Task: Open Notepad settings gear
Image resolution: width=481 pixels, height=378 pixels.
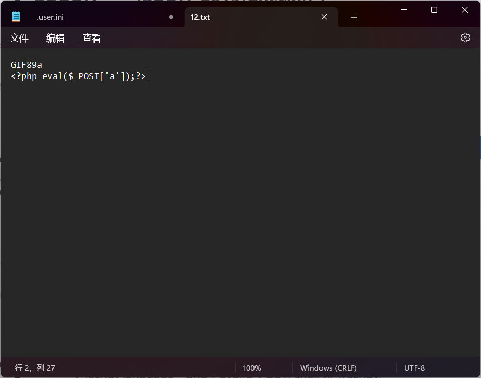Action: click(x=465, y=37)
